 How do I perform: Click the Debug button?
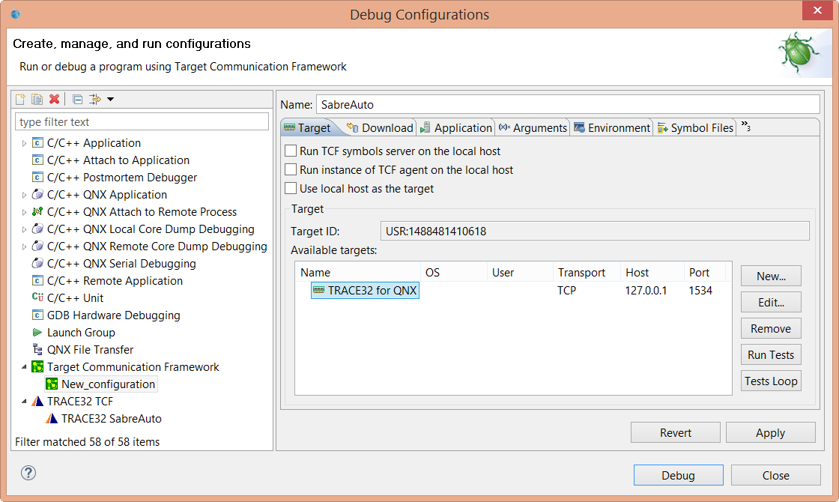click(x=678, y=474)
